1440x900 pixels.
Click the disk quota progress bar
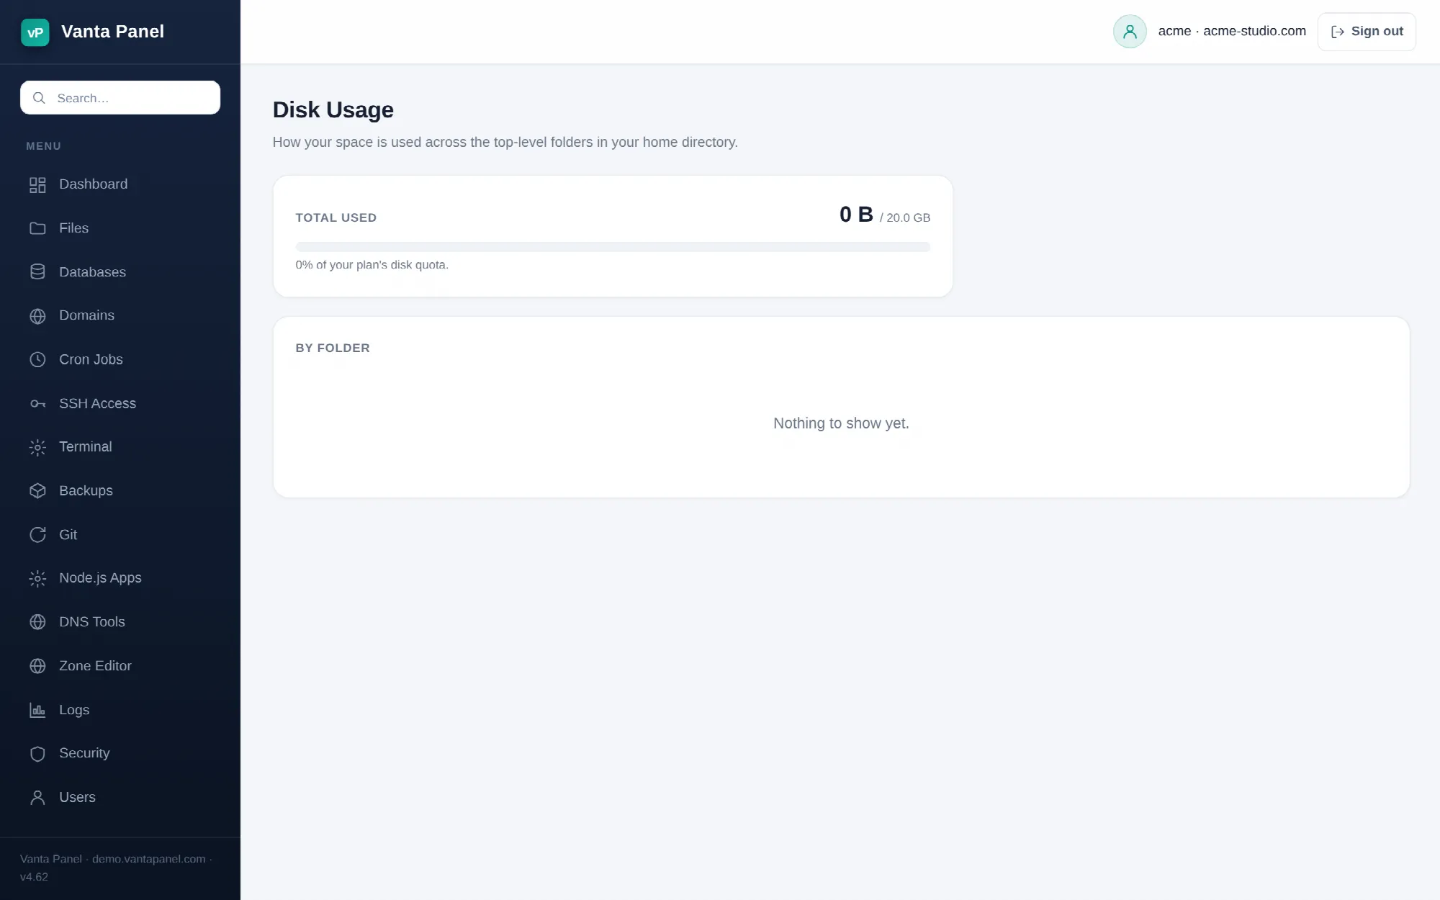click(x=613, y=247)
